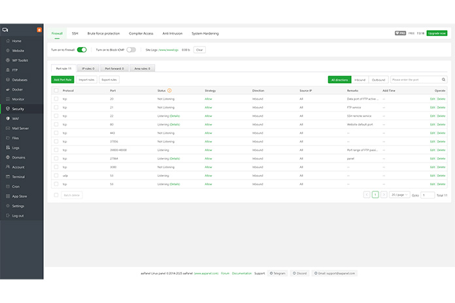455x303 pixels.
Task: Turn off the Firewall toggle switch
Action: [82, 50]
